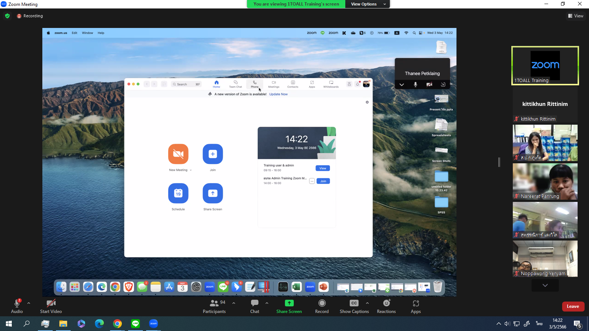This screenshot has width=589, height=331.
Task: Click the Meetings tab in the shared Zoom window
Action: 274,84
